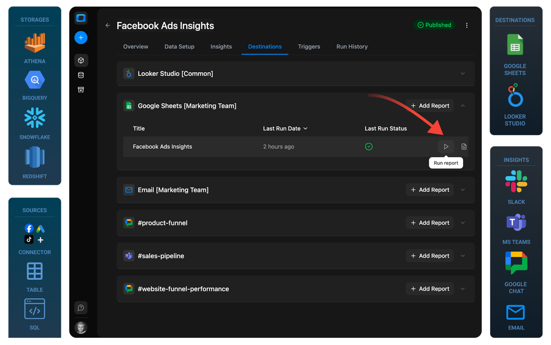Viewport: 551px width, 345px height.
Task: Click the blue plus create button
Action: click(x=81, y=38)
